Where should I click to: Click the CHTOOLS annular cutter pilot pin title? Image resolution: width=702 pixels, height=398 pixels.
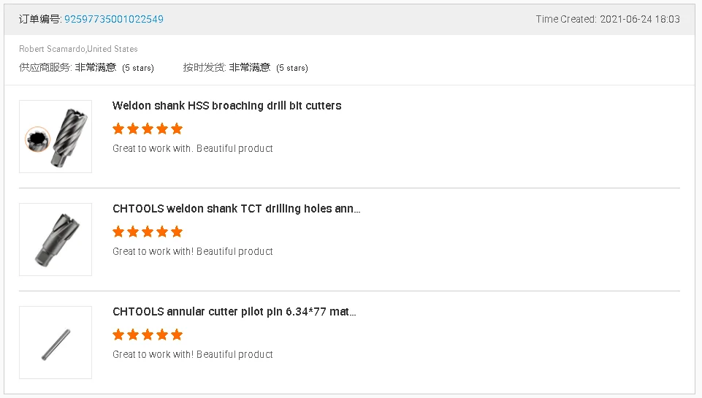click(234, 311)
